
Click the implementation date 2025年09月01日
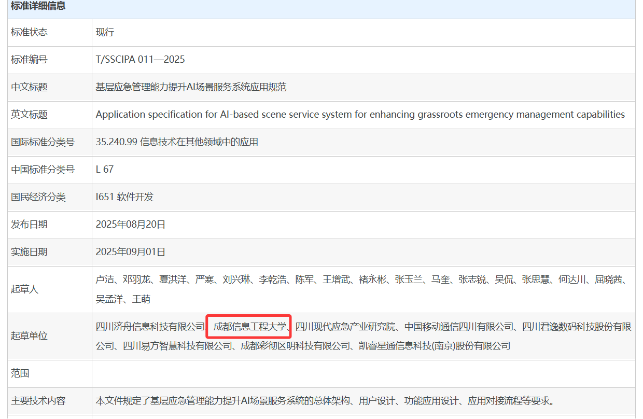(x=130, y=252)
